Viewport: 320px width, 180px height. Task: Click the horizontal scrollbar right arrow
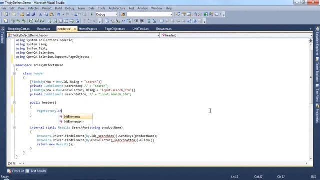(306, 163)
